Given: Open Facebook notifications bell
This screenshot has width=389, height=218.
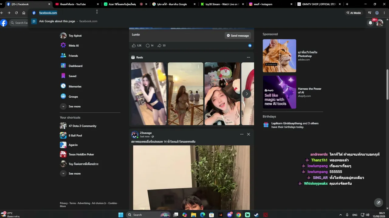Looking at the screenshot, I should (x=370, y=23).
